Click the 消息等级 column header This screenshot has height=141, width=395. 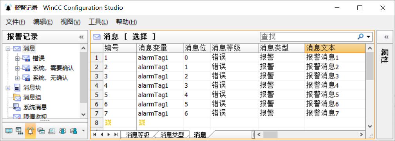coord(234,48)
